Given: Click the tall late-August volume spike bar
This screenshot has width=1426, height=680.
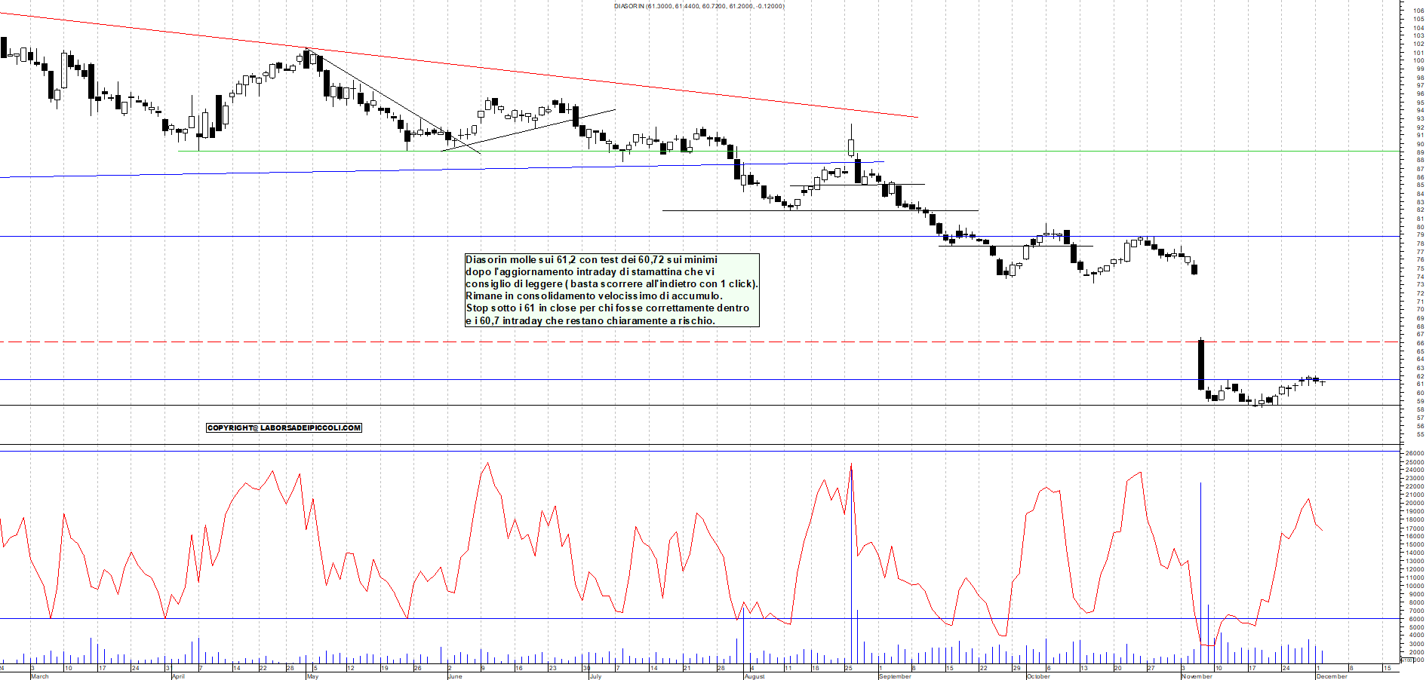Looking at the screenshot, I should pos(851,565).
